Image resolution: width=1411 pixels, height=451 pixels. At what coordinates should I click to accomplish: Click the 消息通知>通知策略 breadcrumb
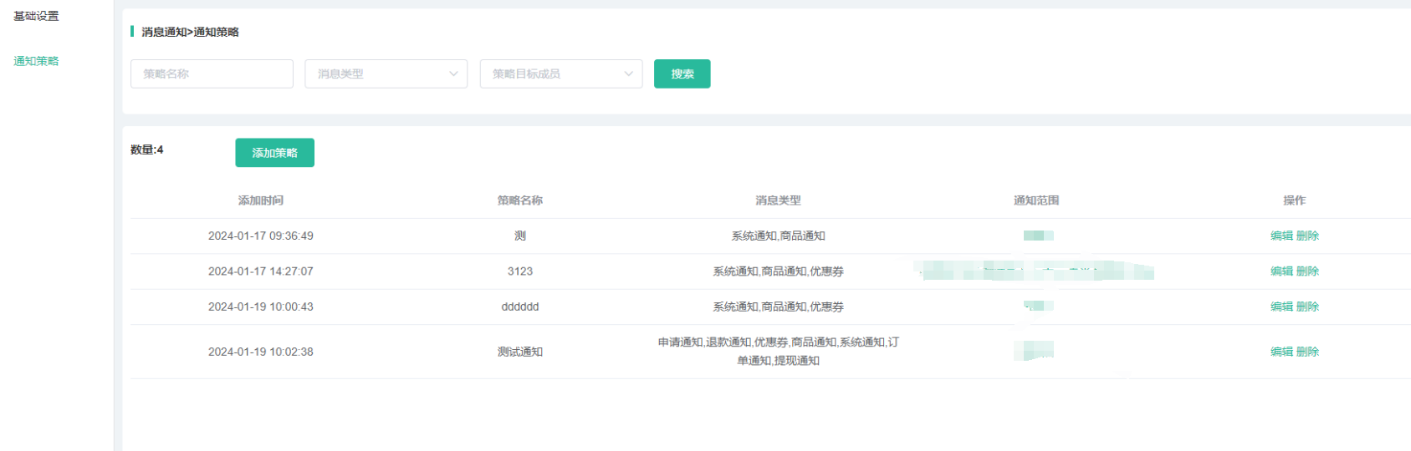[190, 32]
